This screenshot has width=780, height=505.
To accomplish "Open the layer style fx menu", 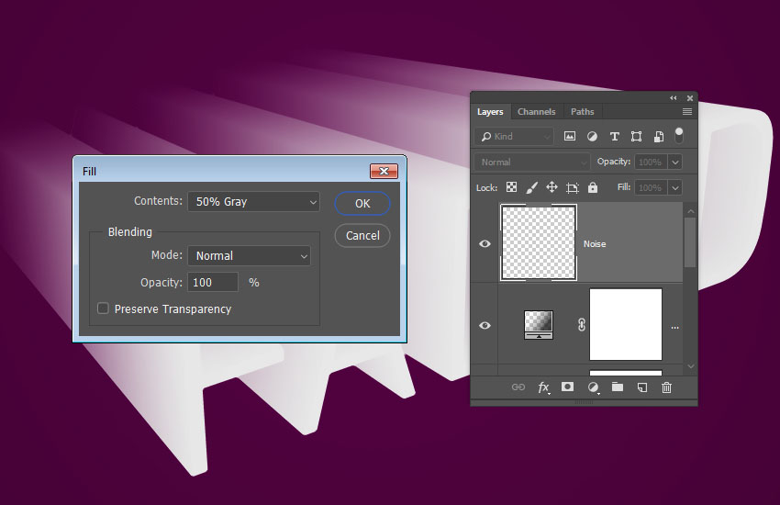I will (x=543, y=387).
